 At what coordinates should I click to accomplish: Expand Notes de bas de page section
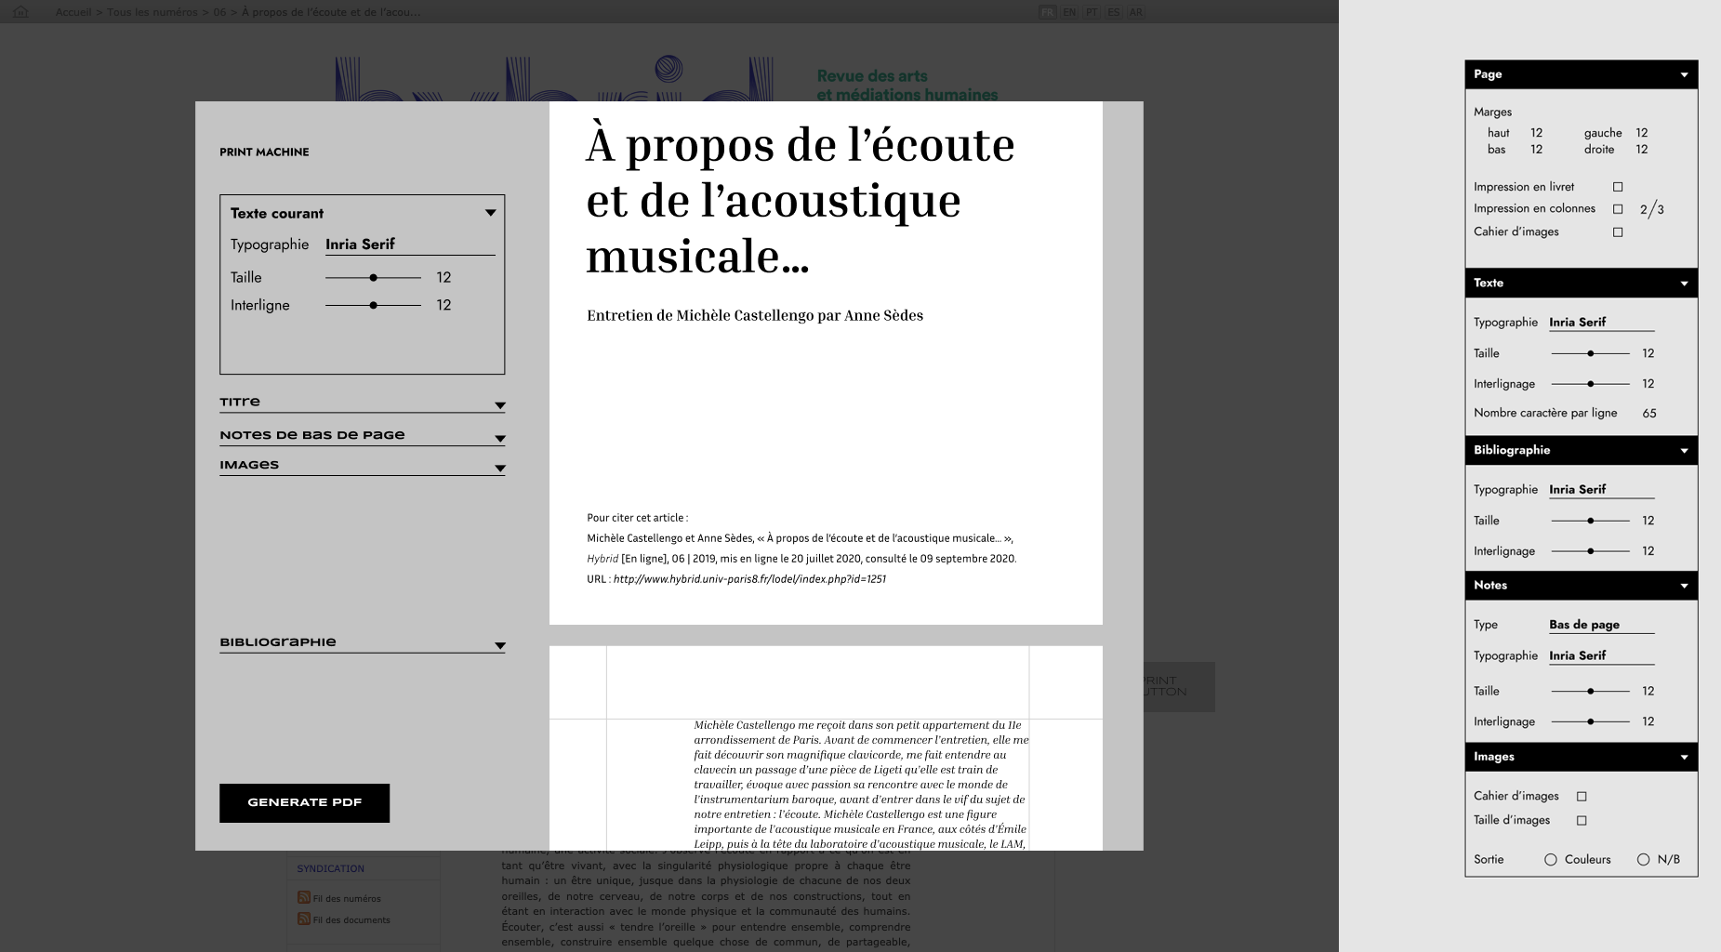(x=499, y=438)
